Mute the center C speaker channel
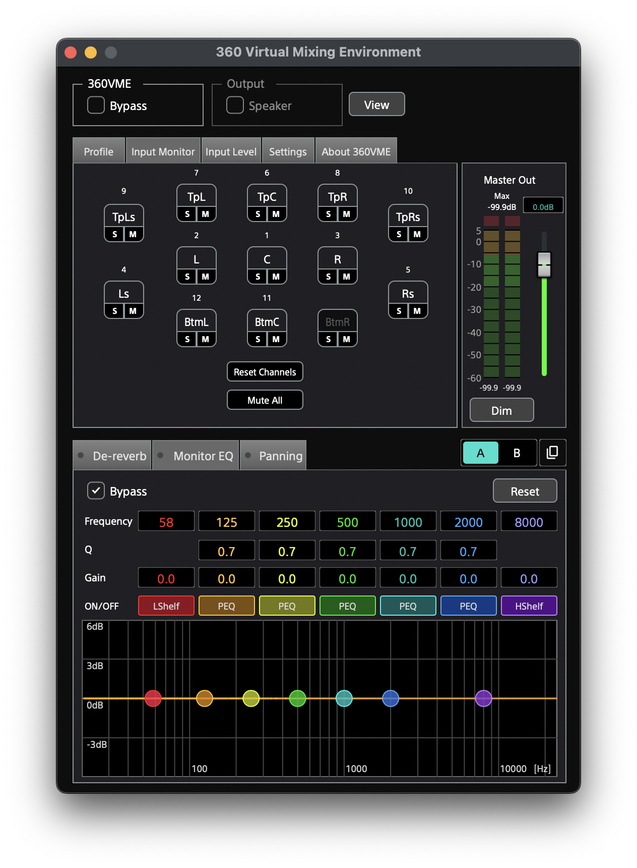The image size is (637, 868). [x=276, y=277]
